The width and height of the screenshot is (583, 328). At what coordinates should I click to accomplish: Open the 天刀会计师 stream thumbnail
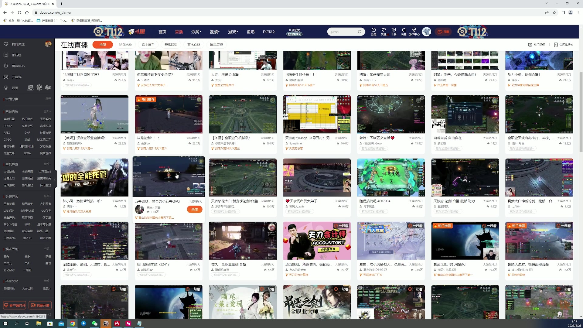316,241
